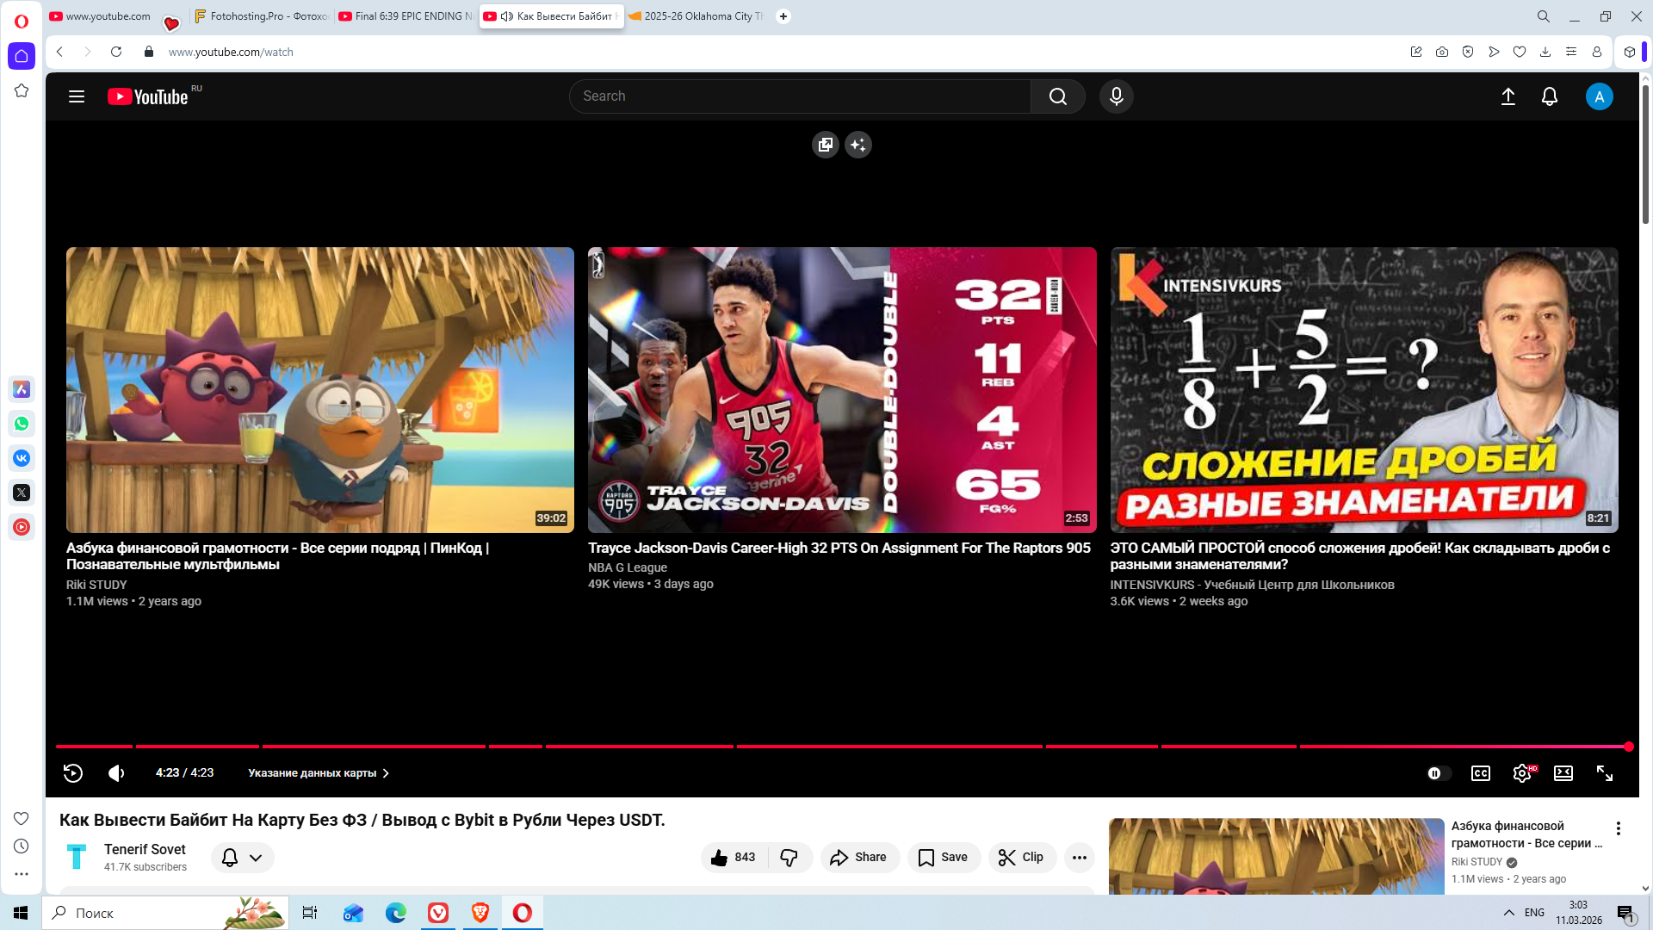1653x930 pixels.
Task: Open the YouTube hamburger guide menu
Action: 77,96
